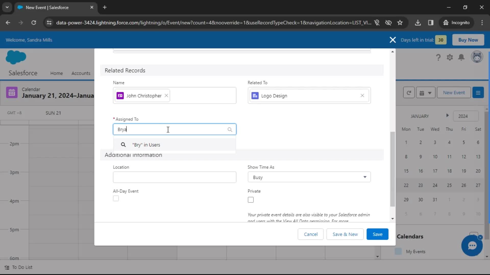Image resolution: width=490 pixels, height=275 pixels.
Task: Click the Buy Now button
Action: pyautogui.click(x=468, y=40)
